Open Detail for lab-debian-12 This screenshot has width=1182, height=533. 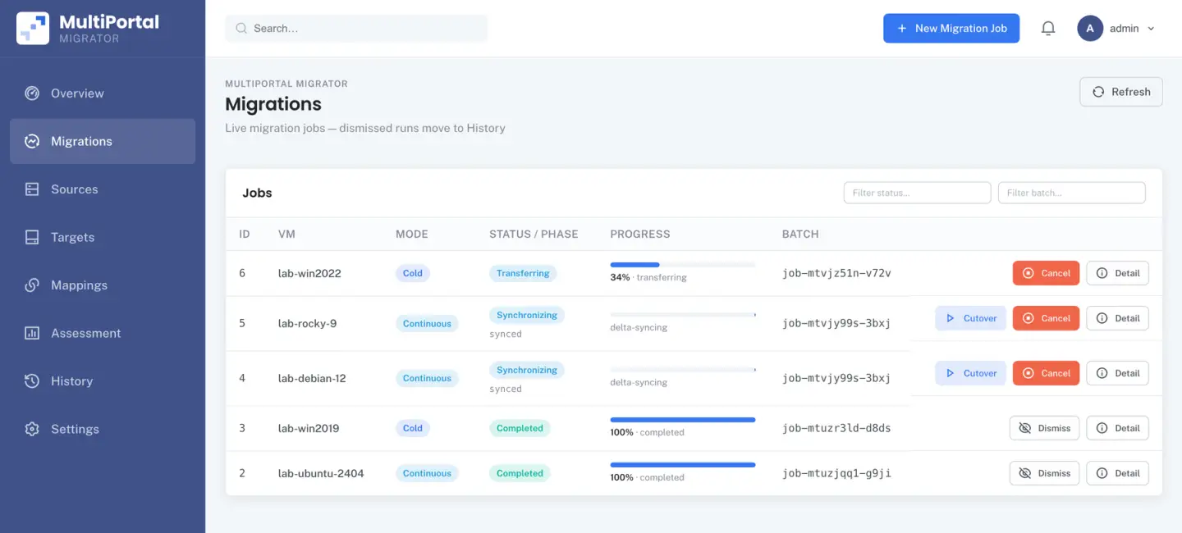(x=1118, y=373)
